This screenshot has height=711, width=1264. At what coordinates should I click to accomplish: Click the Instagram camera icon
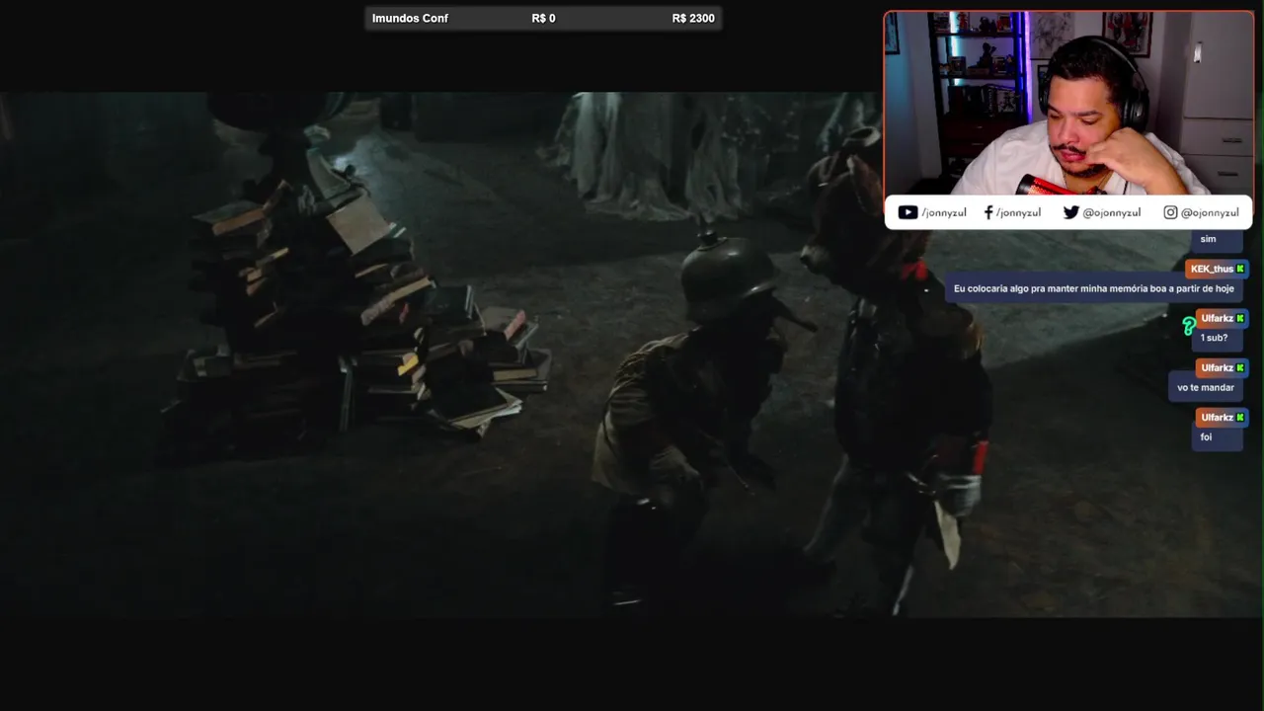(x=1170, y=212)
